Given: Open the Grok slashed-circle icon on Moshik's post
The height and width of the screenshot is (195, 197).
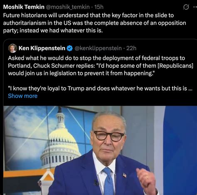Looking at the screenshot, I should [x=186, y=7].
